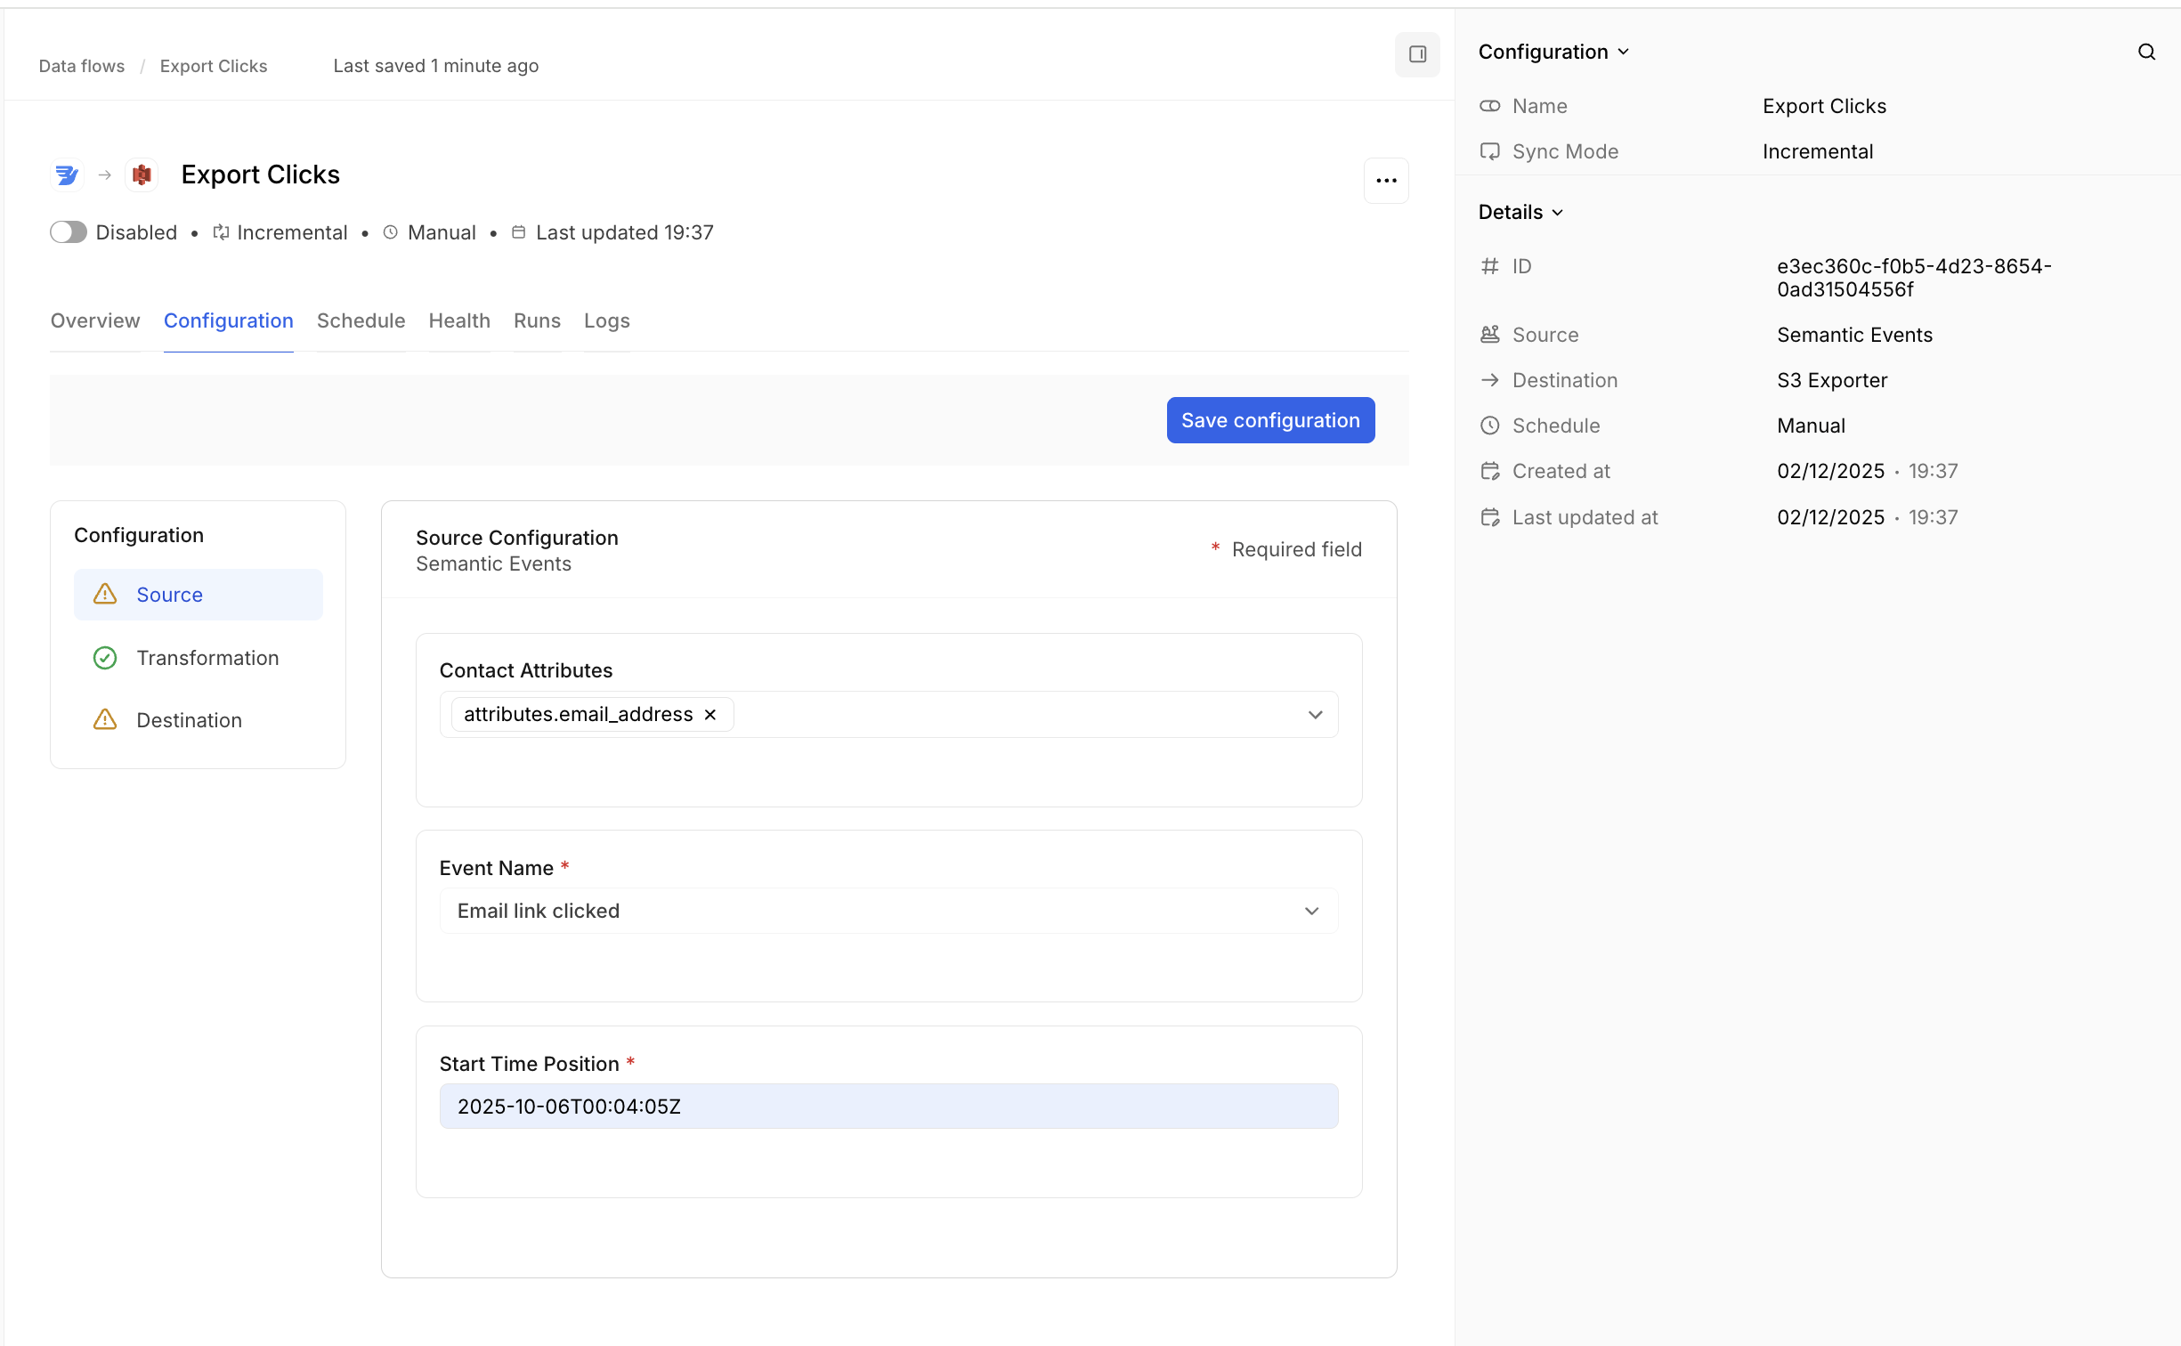The image size is (2181, 1346).
Task: Click the Semantic Events source logo icon
Action: click(x=67, y=175)
